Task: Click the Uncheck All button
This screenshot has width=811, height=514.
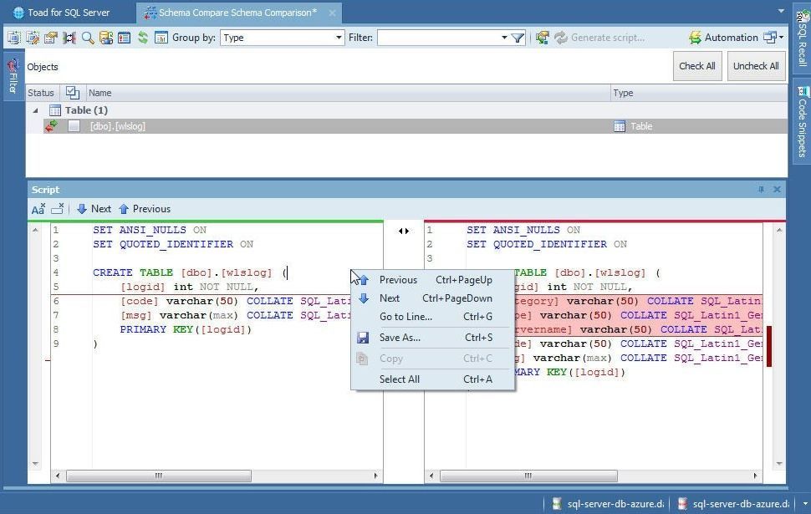Action: [x=756, y=66]
